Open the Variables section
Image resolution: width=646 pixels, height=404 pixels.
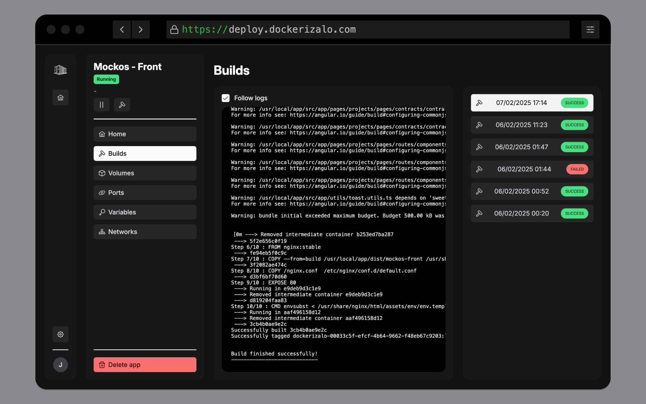coord(145,212)
